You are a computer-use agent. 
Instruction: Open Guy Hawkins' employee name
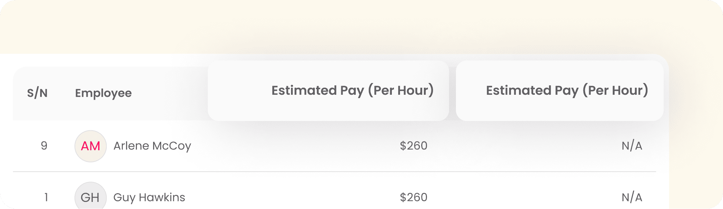click(149, 197)
